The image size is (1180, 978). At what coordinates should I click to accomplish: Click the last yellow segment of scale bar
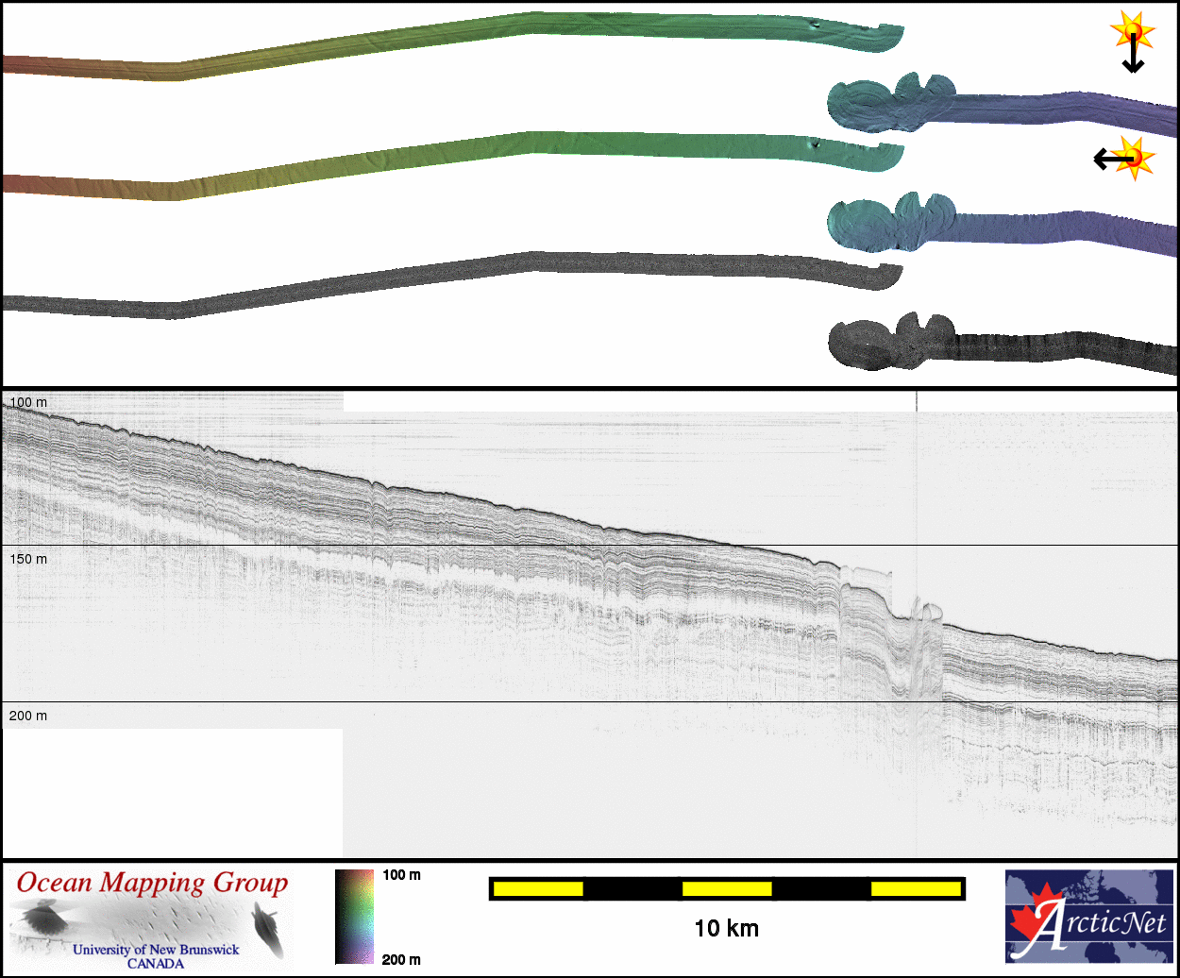point(915,888)
